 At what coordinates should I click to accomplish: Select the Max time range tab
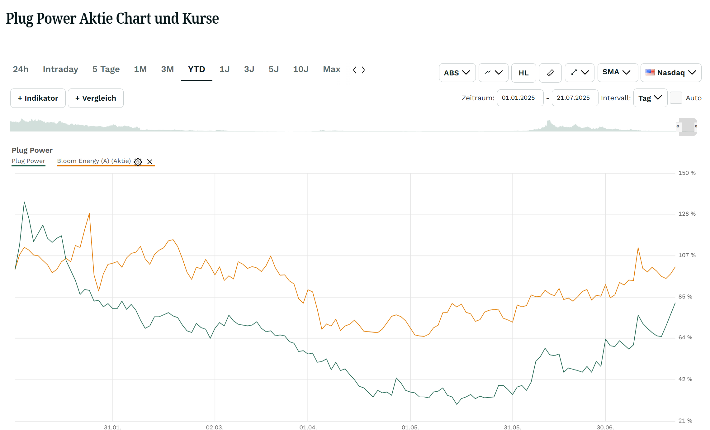(332, 69)
